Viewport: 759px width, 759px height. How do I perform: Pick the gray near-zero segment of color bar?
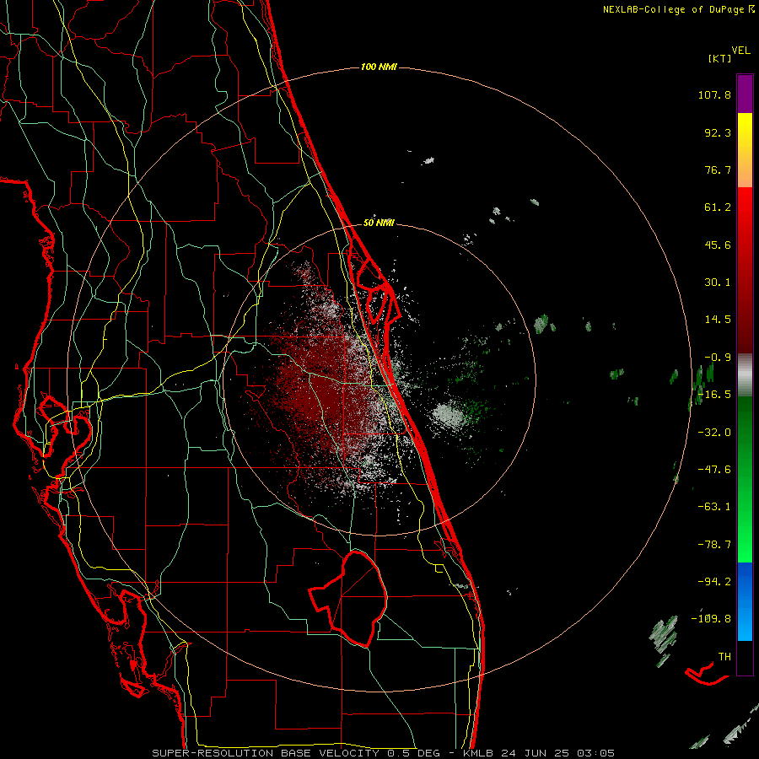pyautogui.click(x=745, y=375)
